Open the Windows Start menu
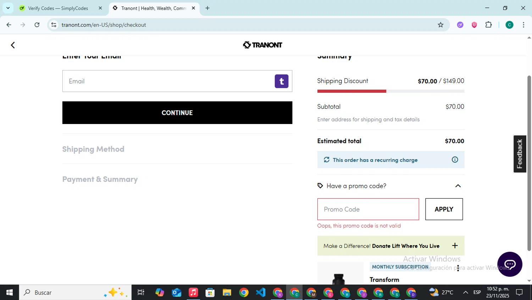 [x=10, y=293]
